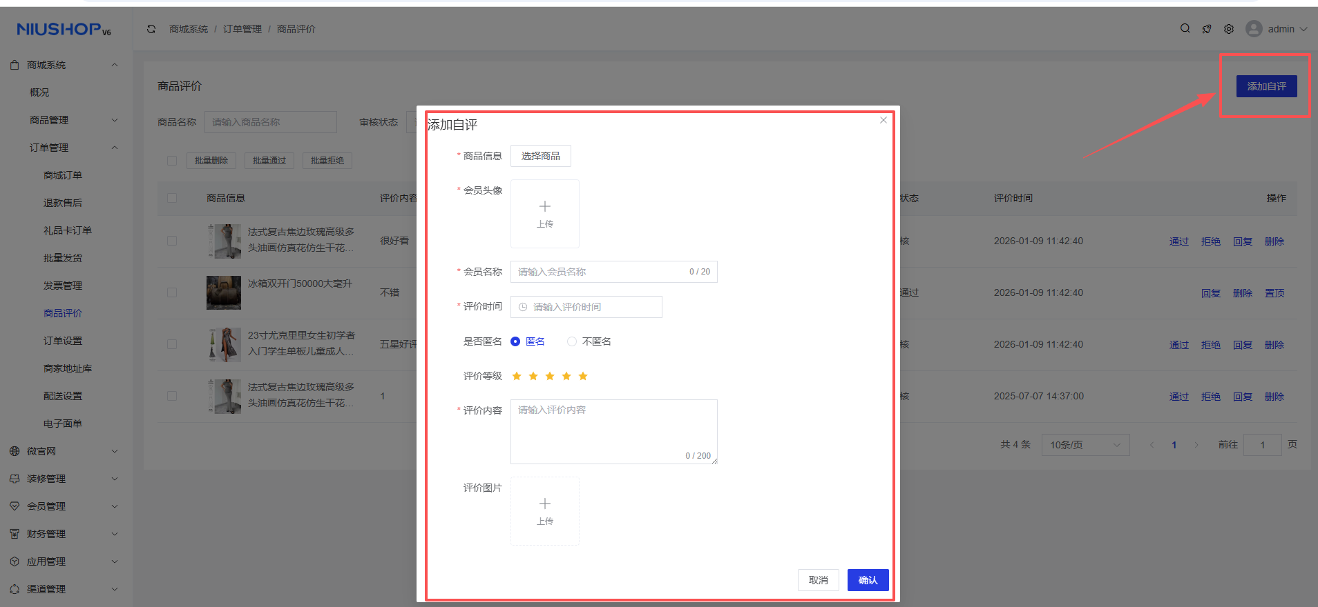Click the refresh icon beside the breadcrumb
This screenshot has height=607, width=1318.
coord(151,29)
